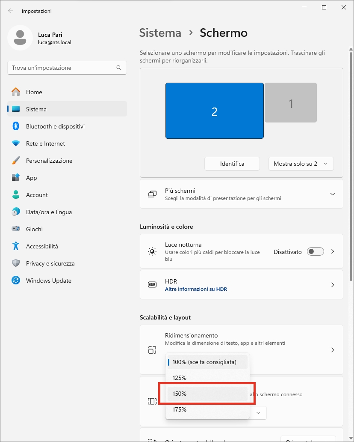Select the Accessibilità figure icon
The height and width of the screenshot is (442, 354).
pyautogui.click(x=16, y=246)
